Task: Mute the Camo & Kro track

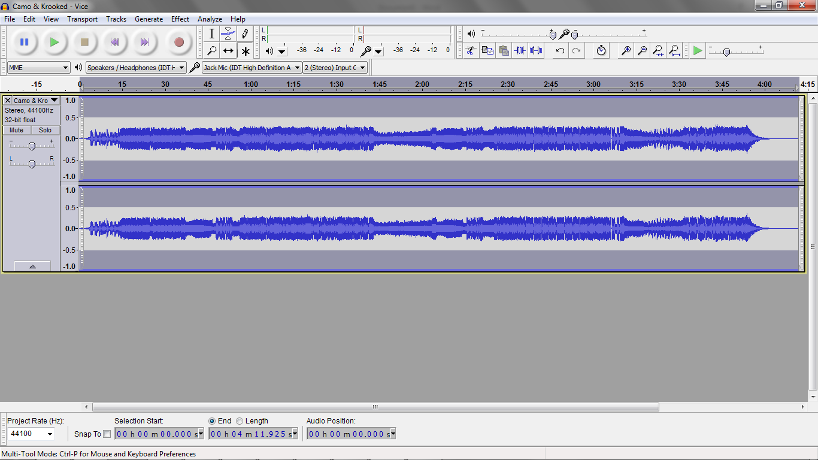Action: coord(17,130)
